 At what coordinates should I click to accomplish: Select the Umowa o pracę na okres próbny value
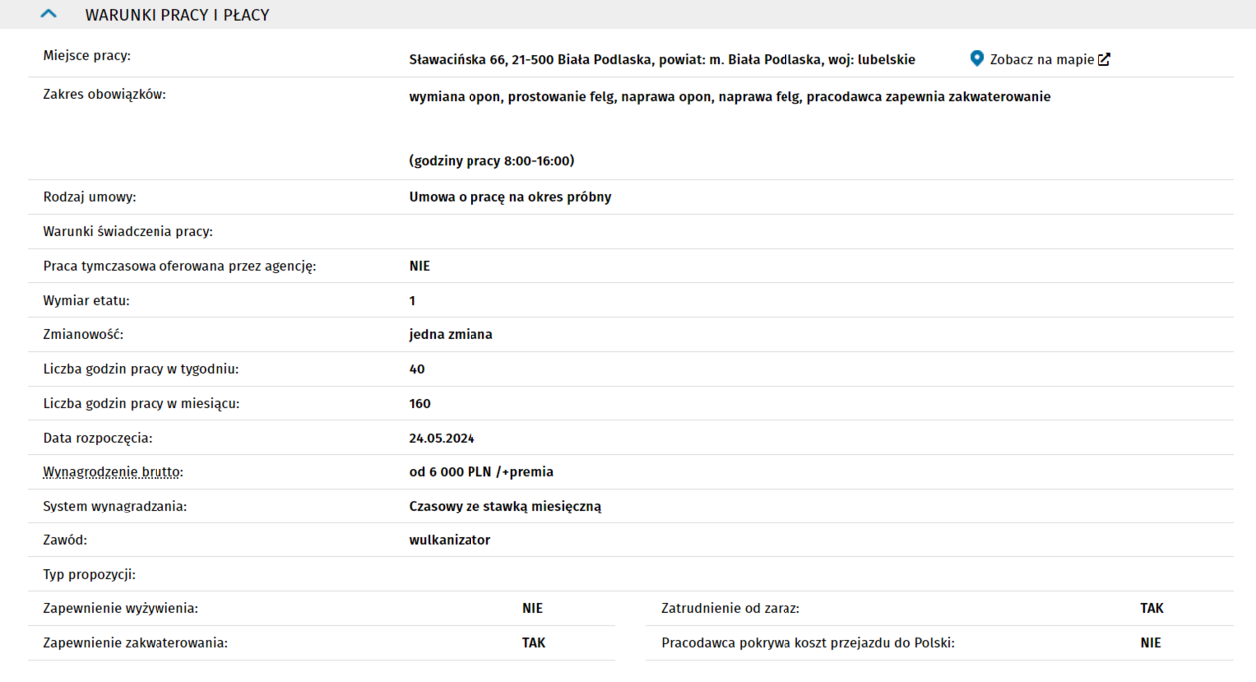tap(509, 197)
